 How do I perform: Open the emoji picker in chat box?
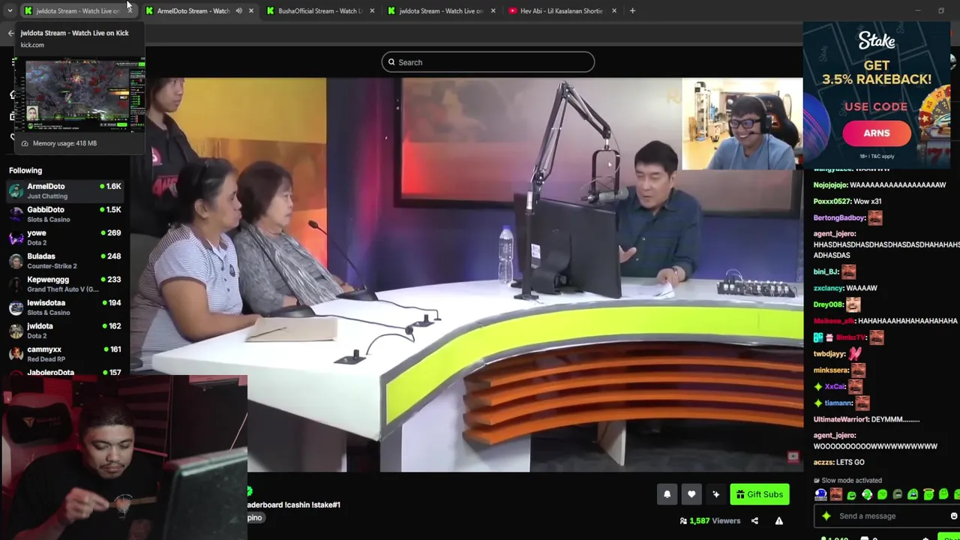click(x=954, y=516)
